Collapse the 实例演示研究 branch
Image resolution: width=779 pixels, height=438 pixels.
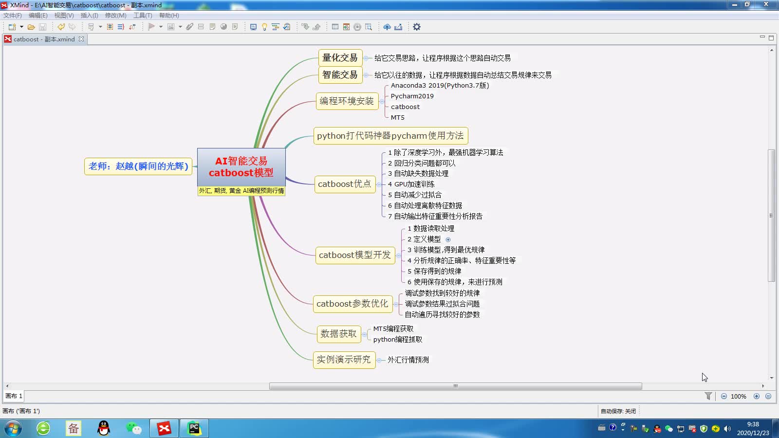(x=379, y=360)
